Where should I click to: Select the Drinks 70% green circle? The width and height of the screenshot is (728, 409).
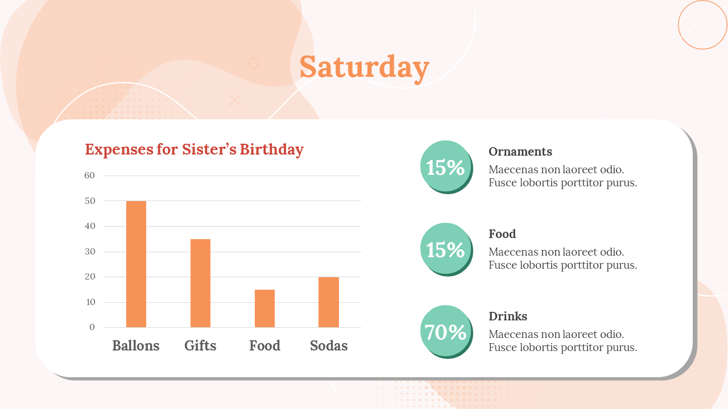coord(446,331)
